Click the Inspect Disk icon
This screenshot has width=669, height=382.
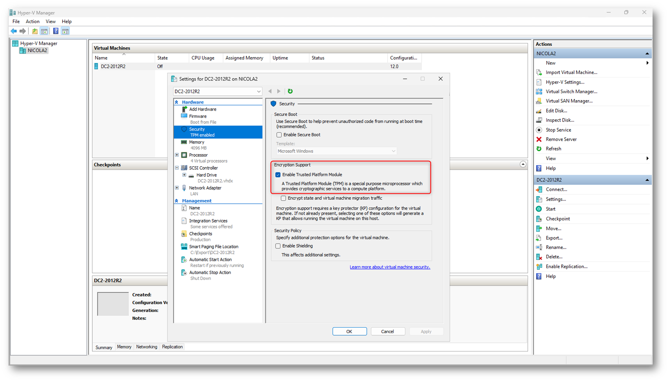[539, 120]
